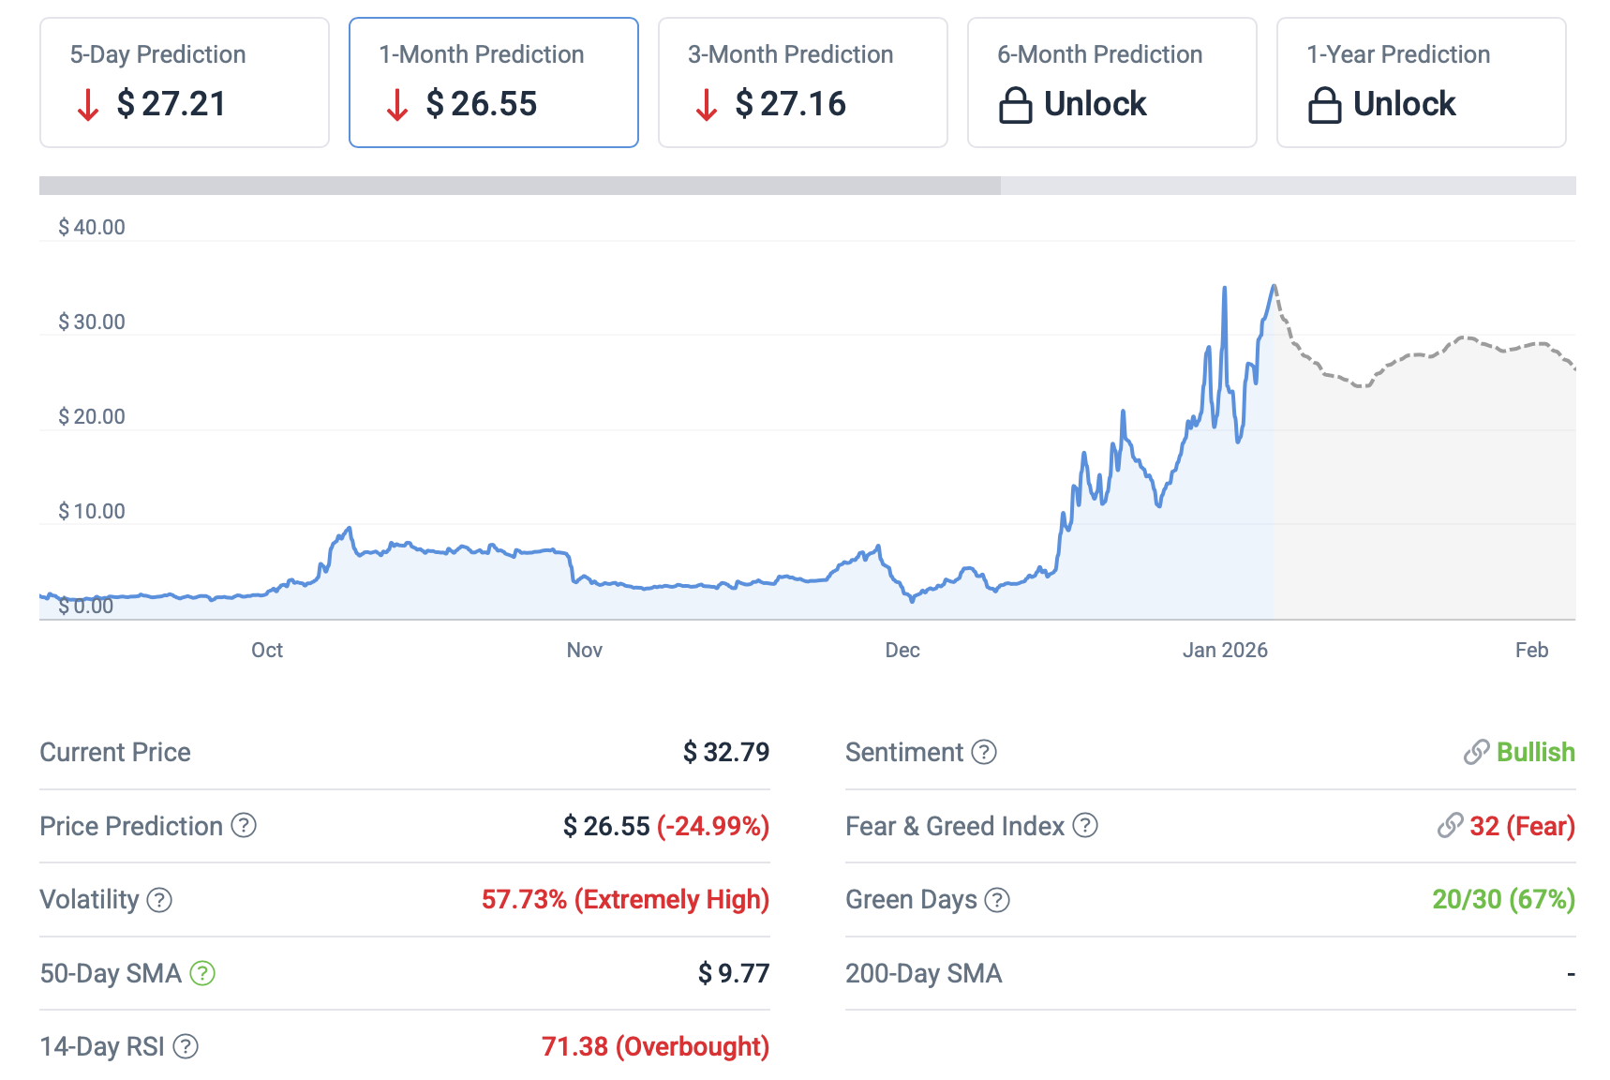Screen dimensions: 1610x1080
Task: Click the lock icon in 1-Year Prediction
Action: [x=1324, y=105]
